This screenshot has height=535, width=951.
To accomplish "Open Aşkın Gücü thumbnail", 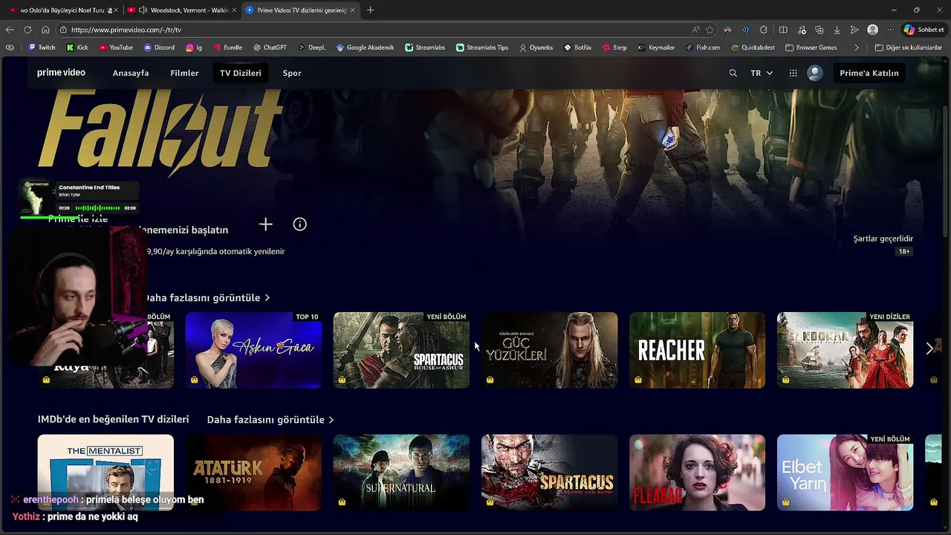I will click(253, 350).
